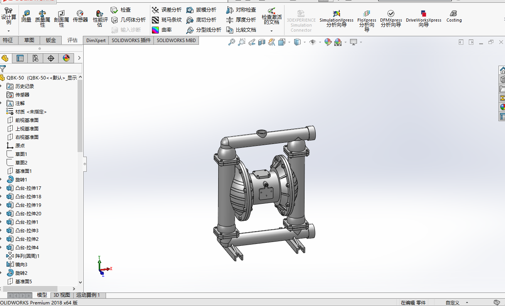Select the DimXpertManager crosshair tab
The height and width of the screenshot is (306, 505).
[51, 58]
